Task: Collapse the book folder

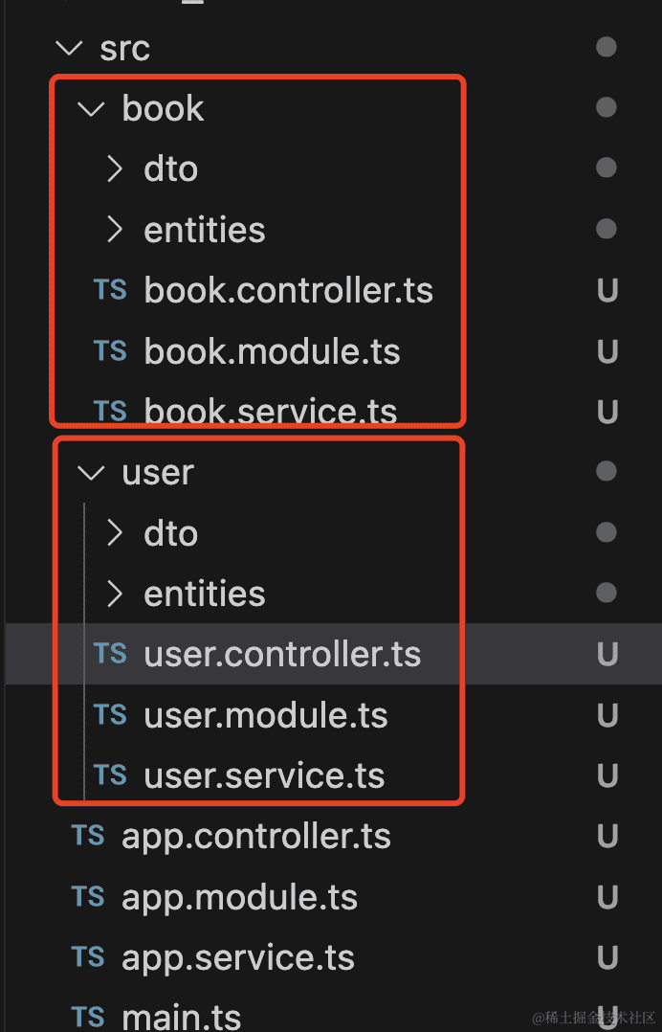Action: [91, 109]
